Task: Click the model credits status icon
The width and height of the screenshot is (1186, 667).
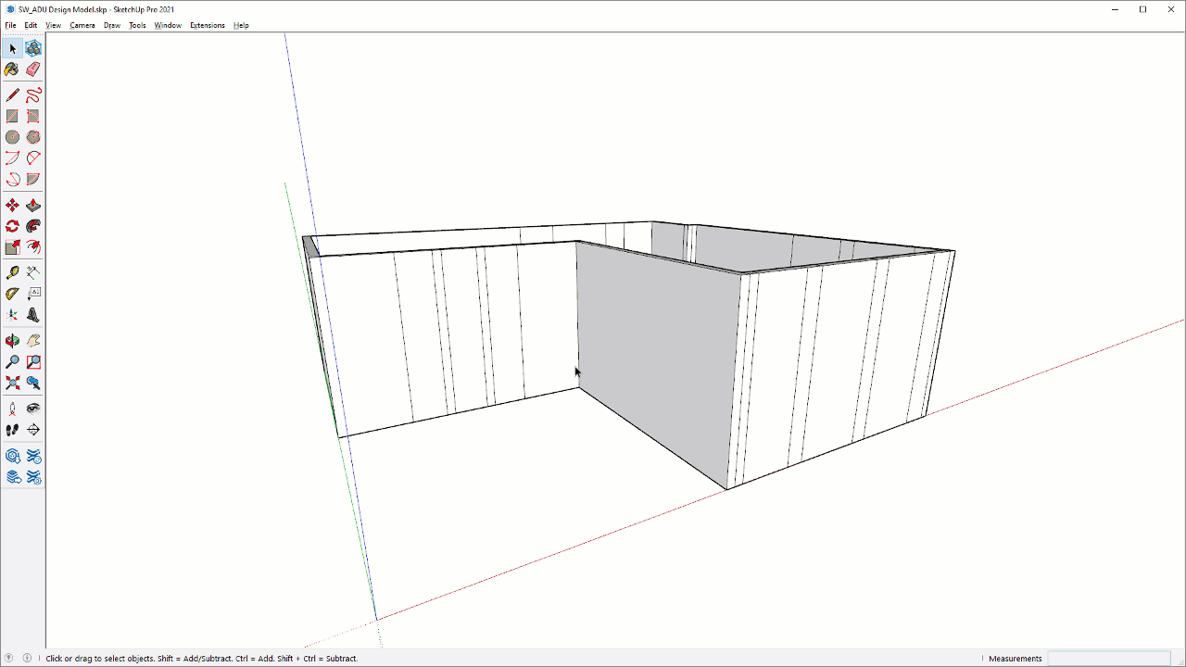Action: 27,659
